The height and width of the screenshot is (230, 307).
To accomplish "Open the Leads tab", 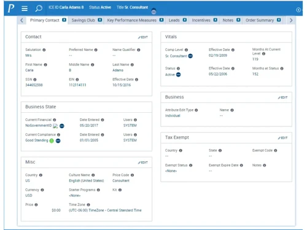I will point(174,20).
